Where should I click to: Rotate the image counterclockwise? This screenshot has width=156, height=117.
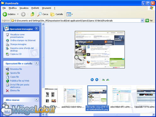pos(108,80)
